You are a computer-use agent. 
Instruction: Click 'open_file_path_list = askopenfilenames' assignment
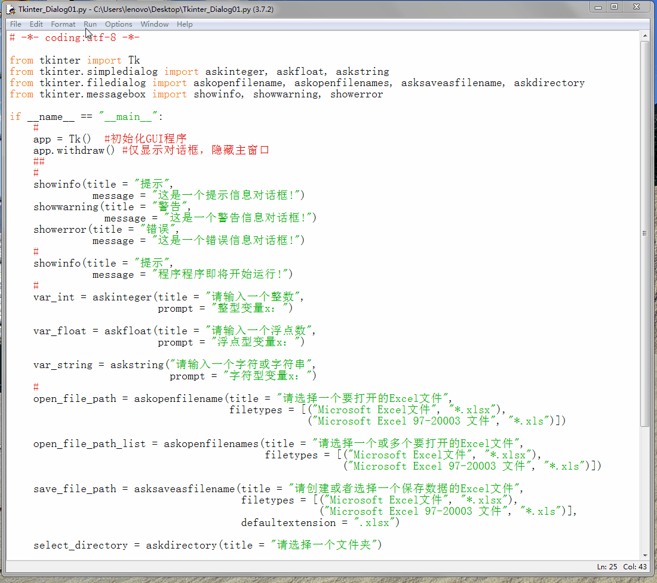[146, 444]
